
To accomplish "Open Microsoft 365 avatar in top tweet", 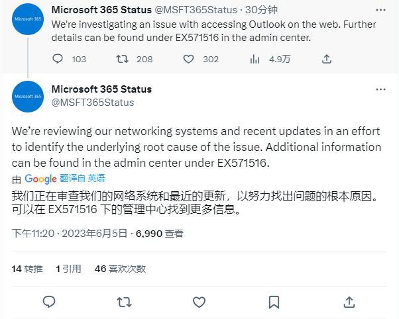I will (x=28, y=19).
